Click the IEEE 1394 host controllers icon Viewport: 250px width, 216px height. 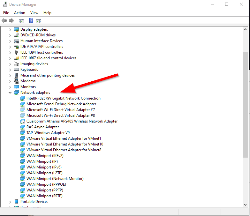click(x=16, y=52)
